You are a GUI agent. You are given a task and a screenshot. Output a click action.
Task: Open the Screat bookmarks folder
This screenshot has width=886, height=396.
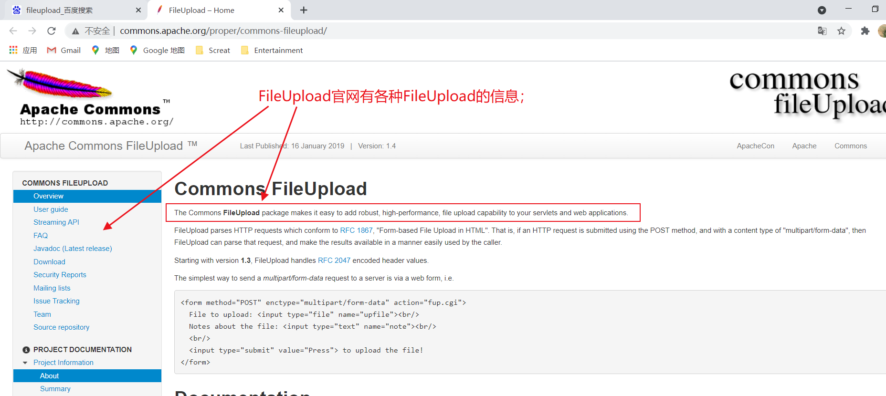click(x=213, y=50)
